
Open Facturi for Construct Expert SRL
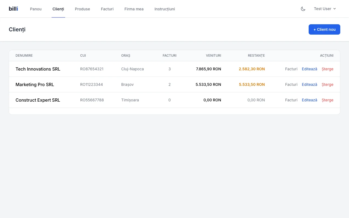click(x=291, y=100)
